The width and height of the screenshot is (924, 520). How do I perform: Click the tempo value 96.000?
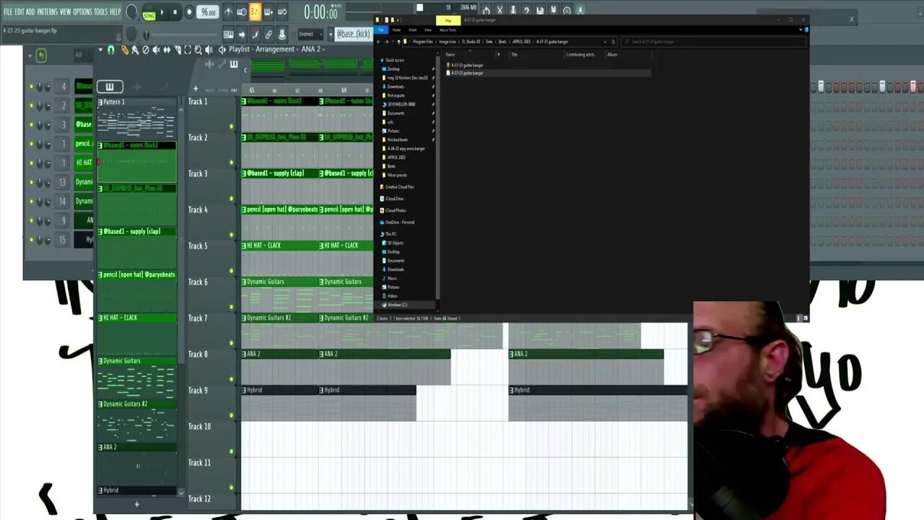click(x=208, y=12)
